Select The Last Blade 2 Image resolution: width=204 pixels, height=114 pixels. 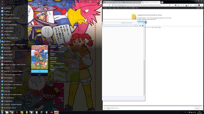[9, 28]
